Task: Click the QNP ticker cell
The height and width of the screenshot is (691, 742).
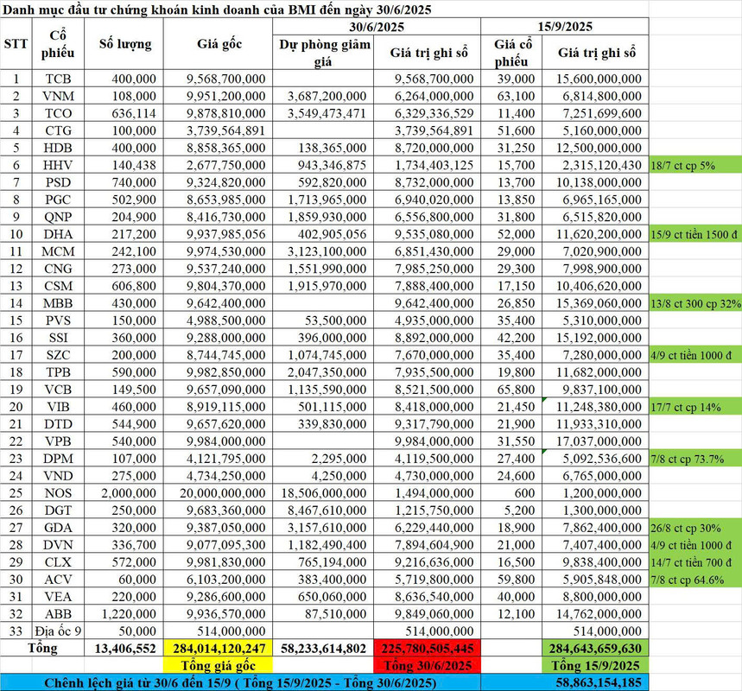Action: tap(58, 217)
